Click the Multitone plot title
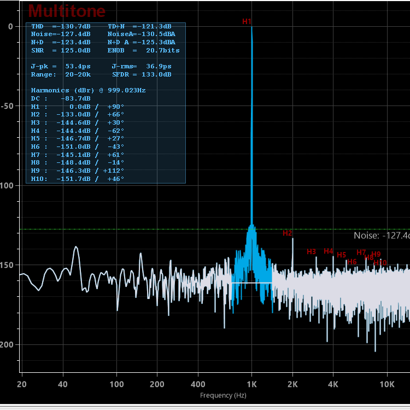Screen dimensions: 410x410 (x=66, y=10)
